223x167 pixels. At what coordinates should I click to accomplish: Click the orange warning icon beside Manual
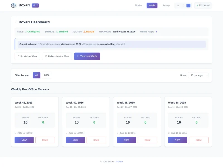84,32
